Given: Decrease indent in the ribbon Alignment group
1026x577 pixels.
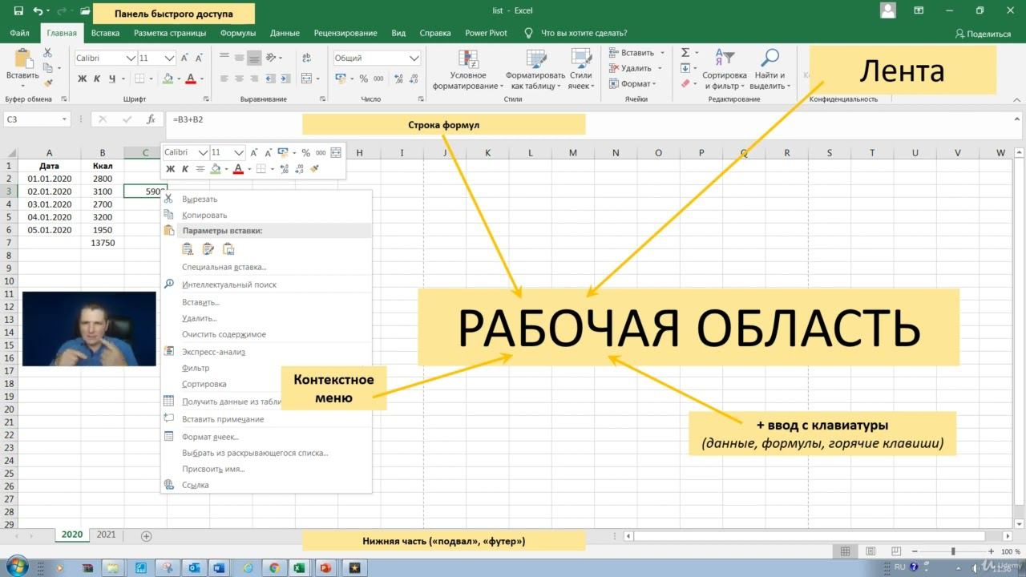Looking at the screenshot, I should pos(271,79).
